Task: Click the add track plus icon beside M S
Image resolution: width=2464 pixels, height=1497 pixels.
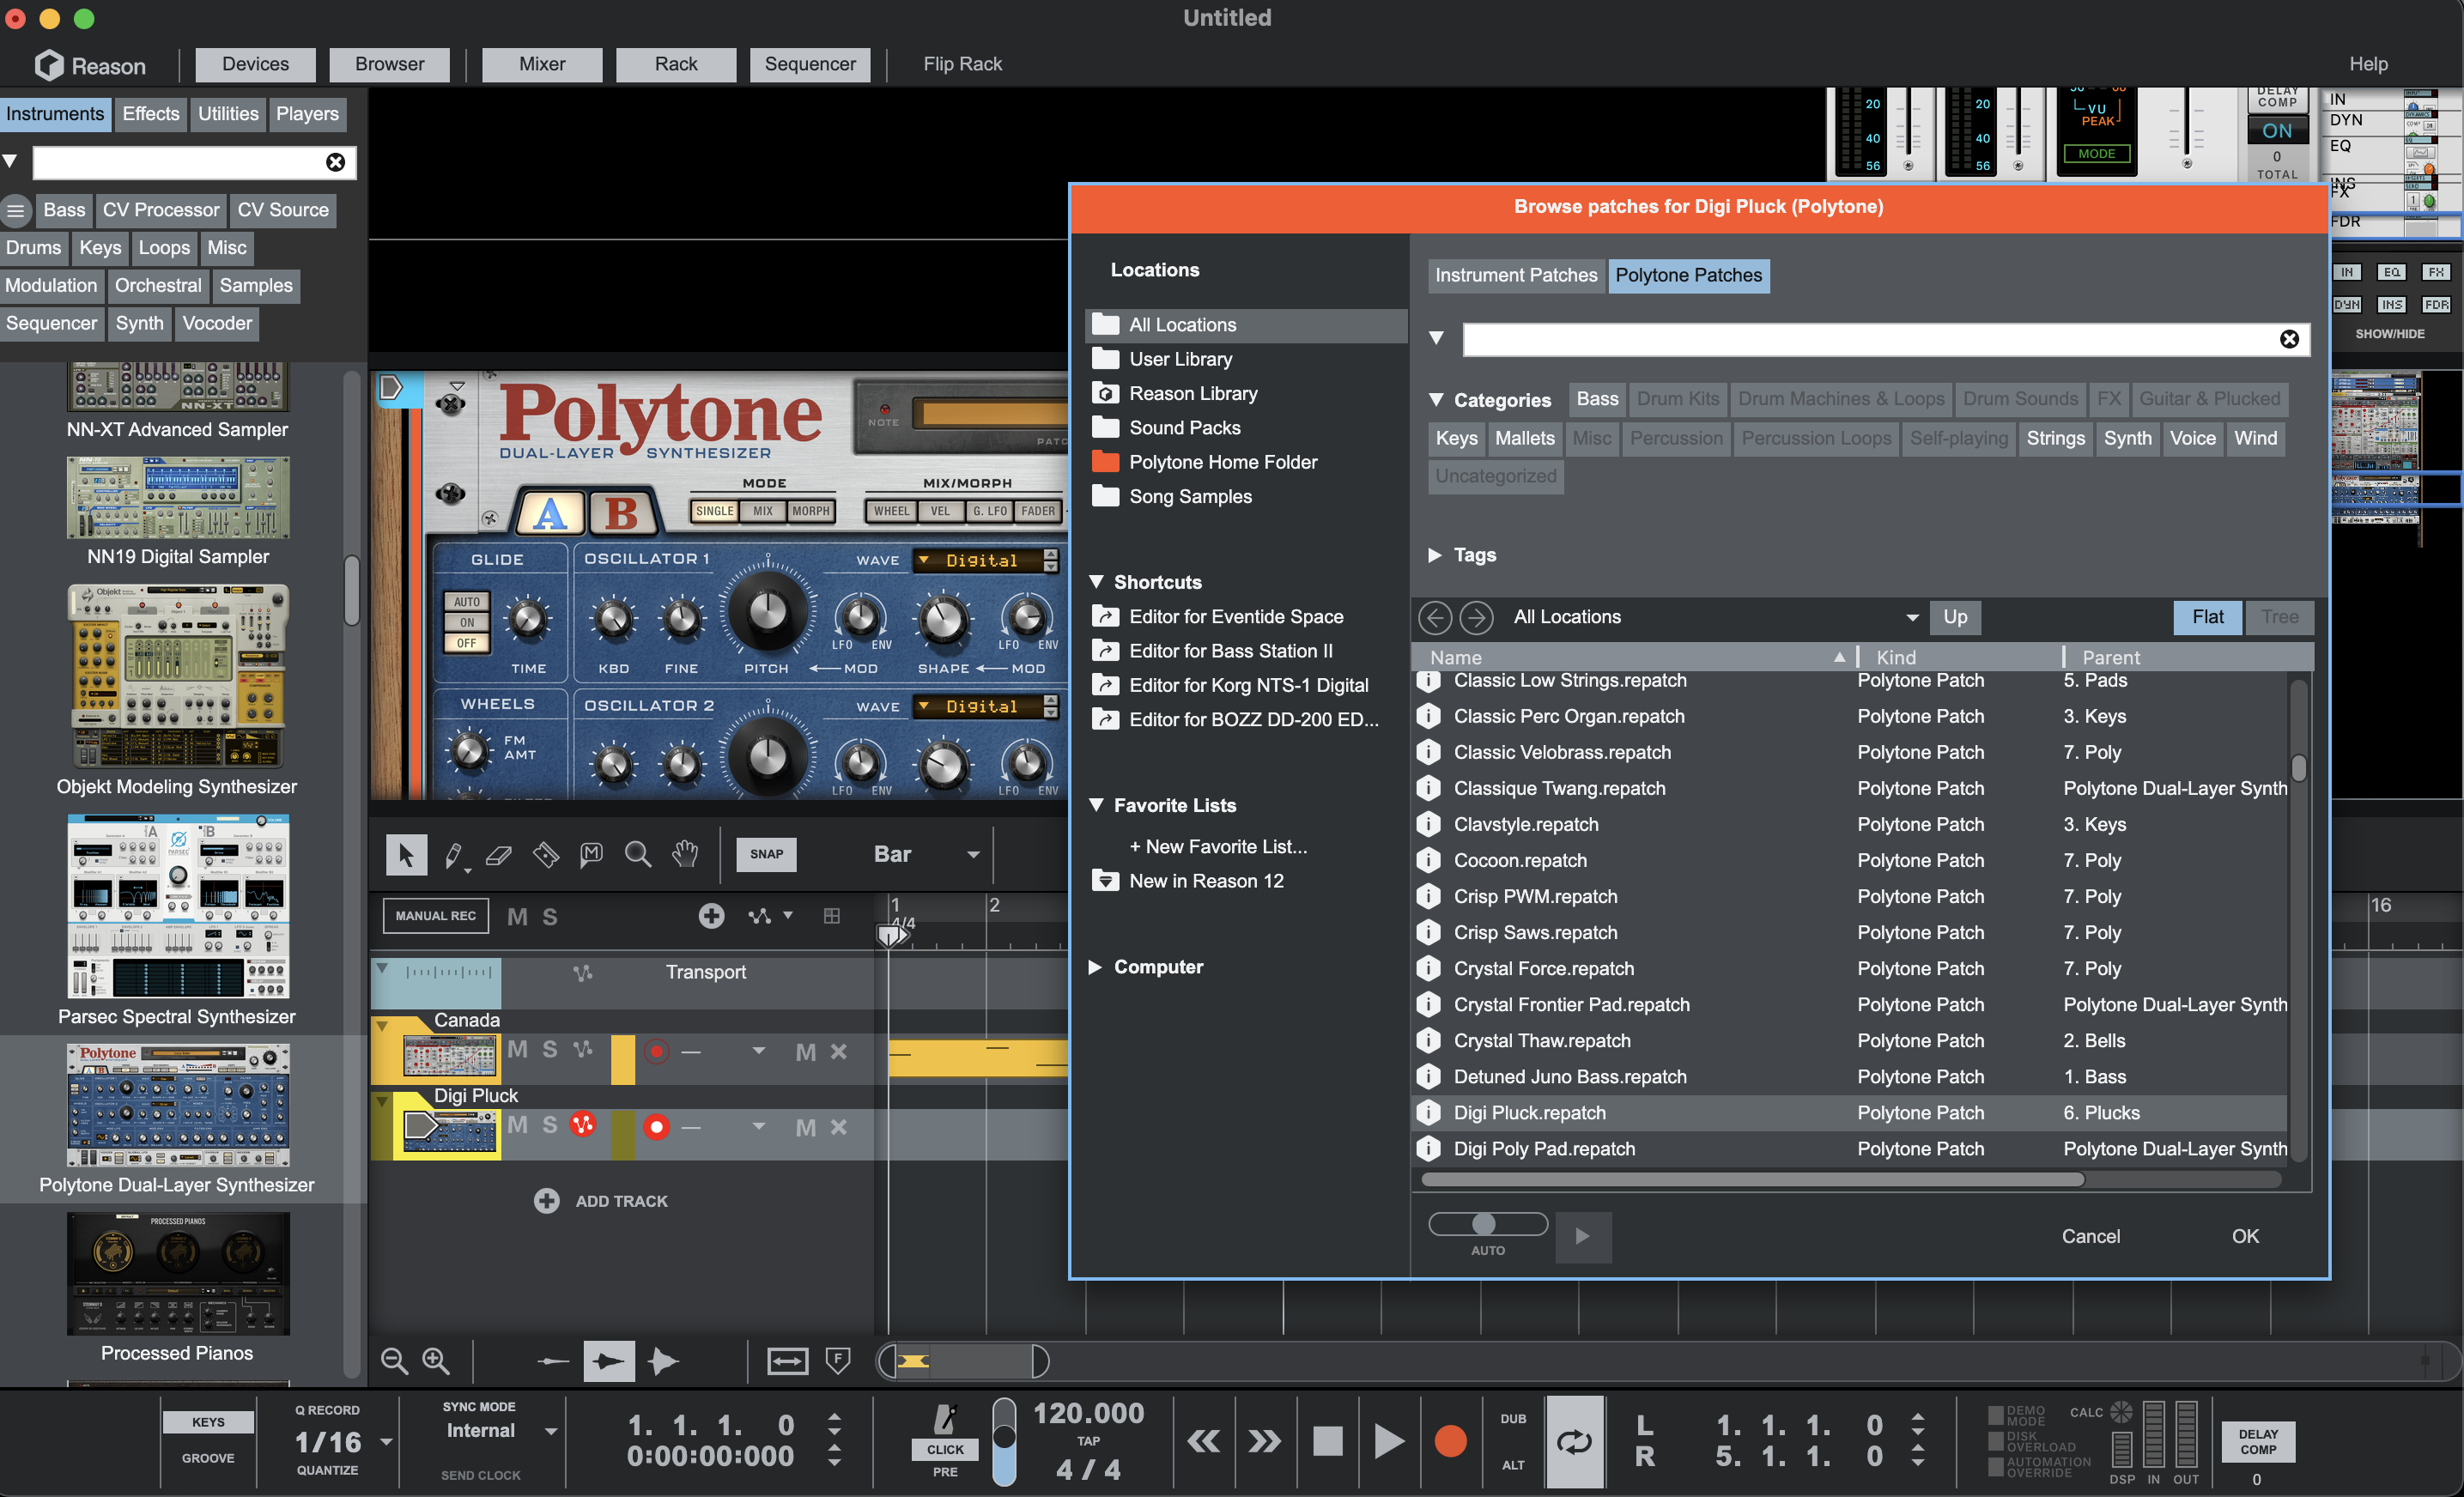Action: pos(711,915)
